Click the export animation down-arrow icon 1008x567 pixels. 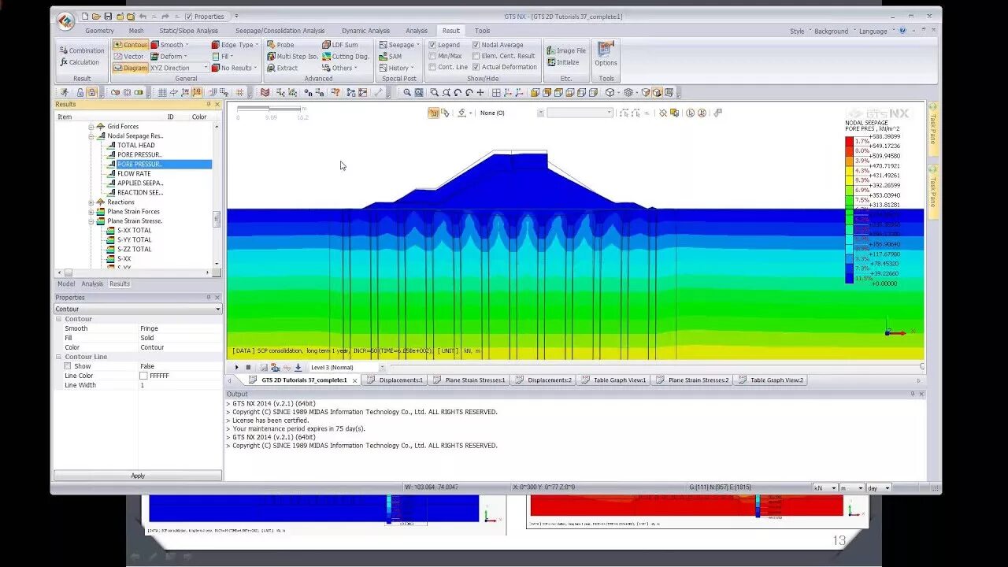pyautogui.click(x=298, y=368)
